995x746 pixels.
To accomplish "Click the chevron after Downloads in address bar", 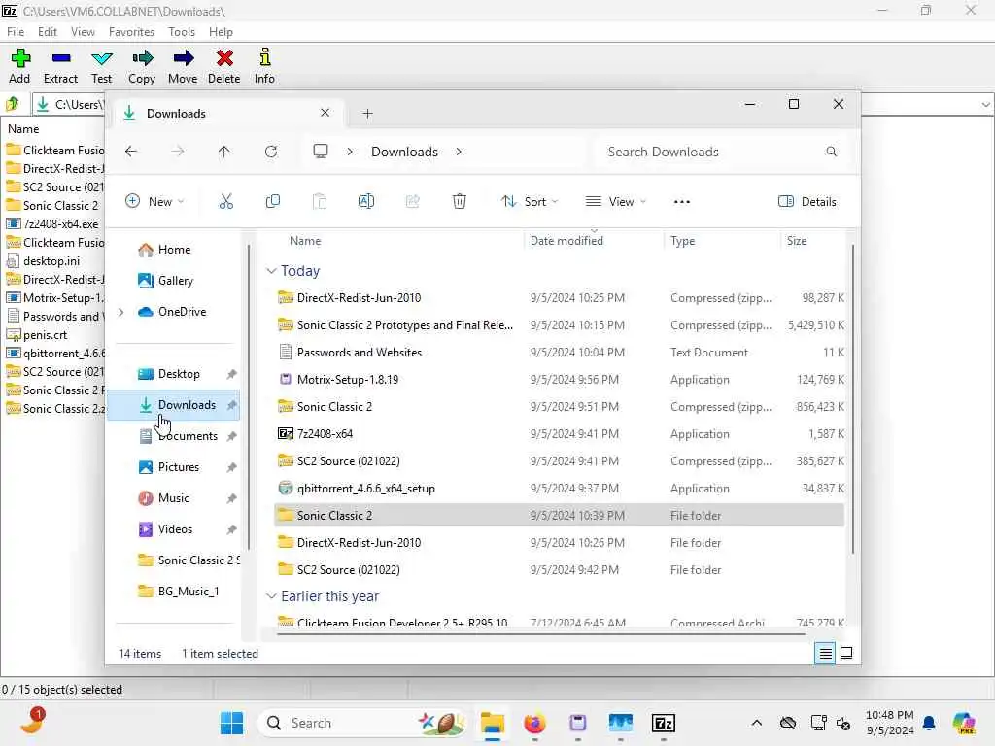I will click(459, 152).
